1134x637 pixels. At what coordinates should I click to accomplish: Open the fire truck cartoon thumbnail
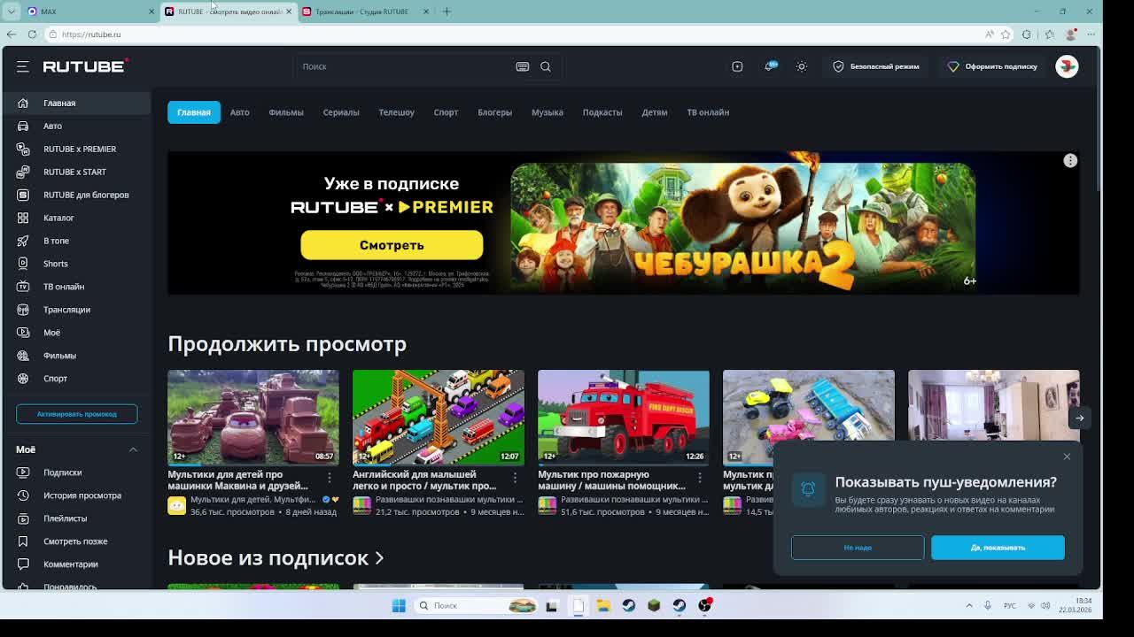point(624,417)
